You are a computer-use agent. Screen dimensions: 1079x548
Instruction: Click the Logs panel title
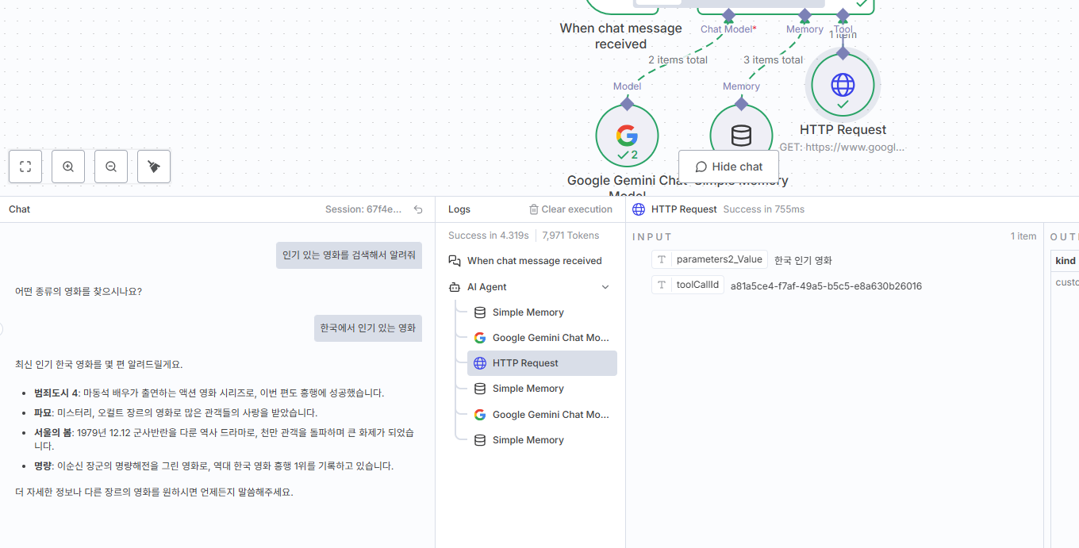(x=459, y=209)
